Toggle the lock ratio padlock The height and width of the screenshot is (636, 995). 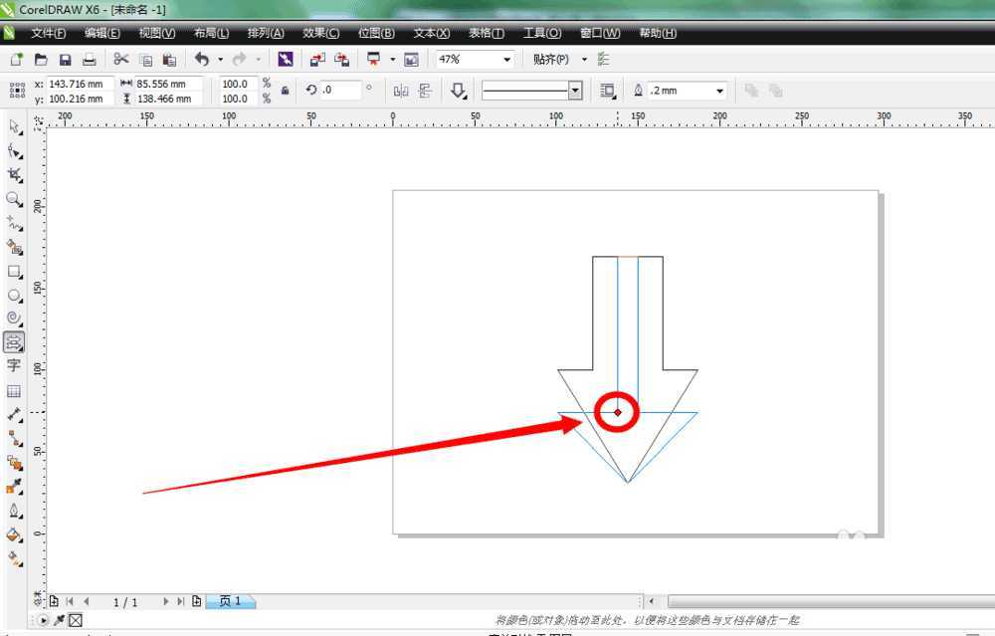pyautogui.click(x=286, y=91)
